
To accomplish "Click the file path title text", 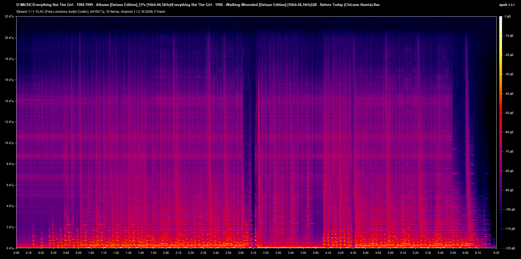I will pos(198,5).
